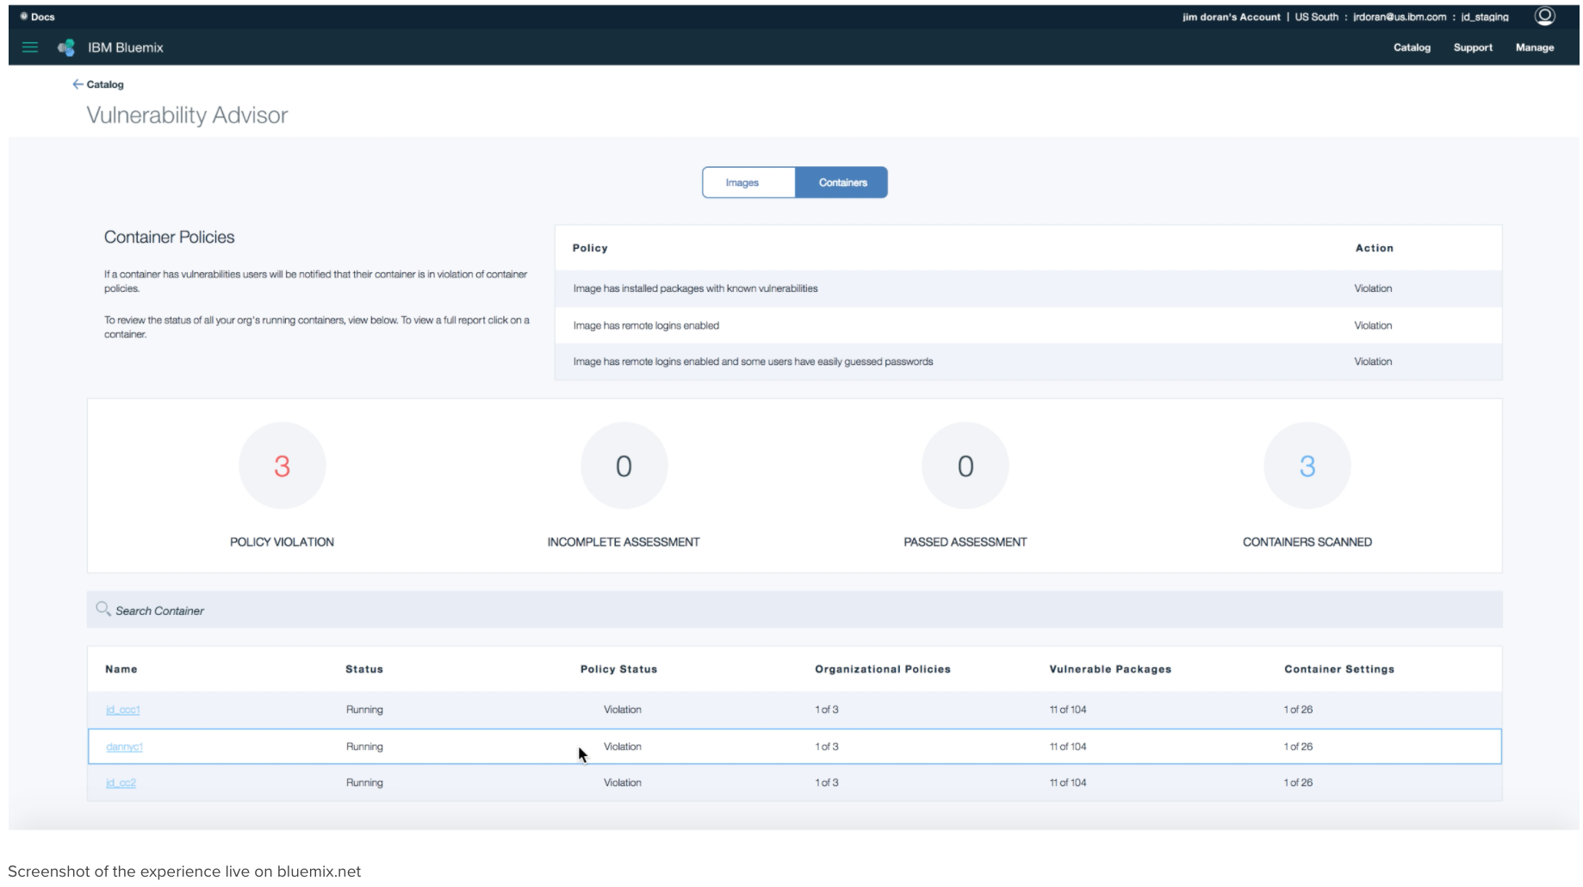
Task: Select the red Policy Violation counter circle
Action: point(282,465)
